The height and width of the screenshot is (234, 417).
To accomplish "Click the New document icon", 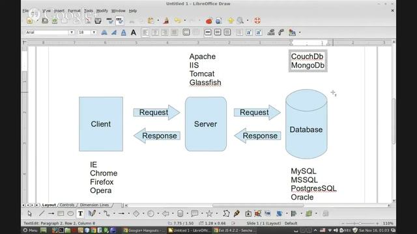I will point(29,21).
